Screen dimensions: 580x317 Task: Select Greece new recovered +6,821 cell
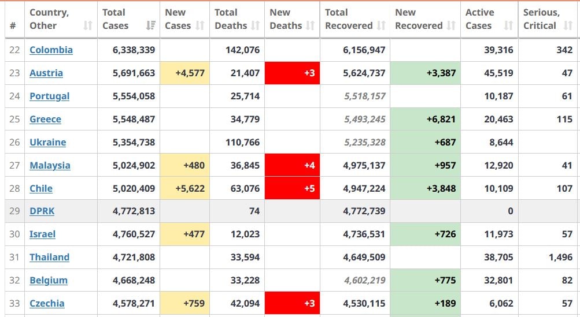pyautogui.click(x=425, y=120)
